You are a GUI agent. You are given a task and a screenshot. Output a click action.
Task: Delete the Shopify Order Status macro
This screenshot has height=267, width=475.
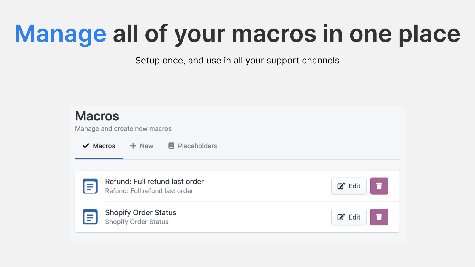click(x=379, y=217)
